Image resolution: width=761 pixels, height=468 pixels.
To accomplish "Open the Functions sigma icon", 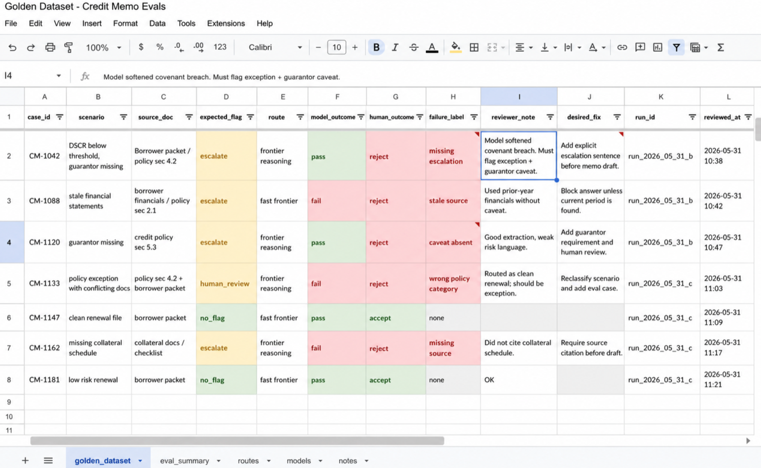I will coord(721,47).
